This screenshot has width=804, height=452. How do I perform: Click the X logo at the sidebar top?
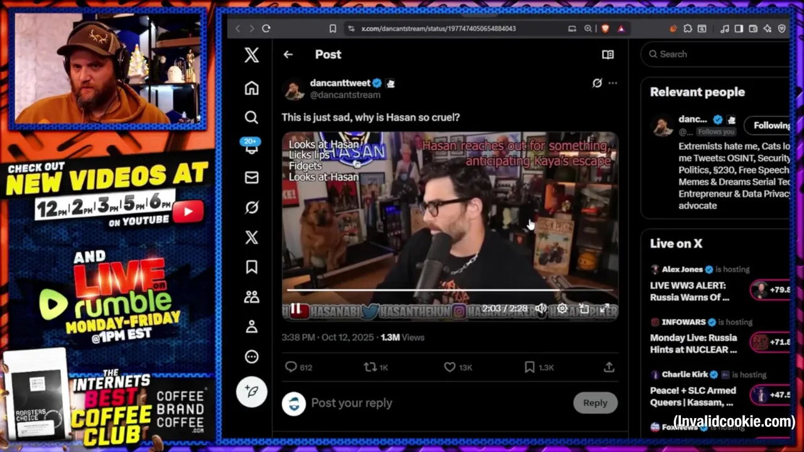click(x=252, y=55)
